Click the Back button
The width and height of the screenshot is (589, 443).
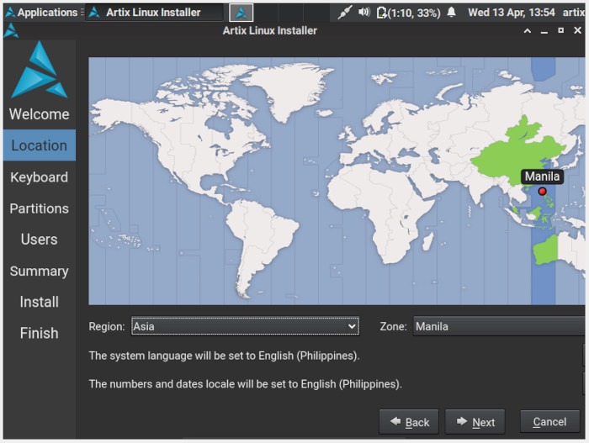[409, 422]
